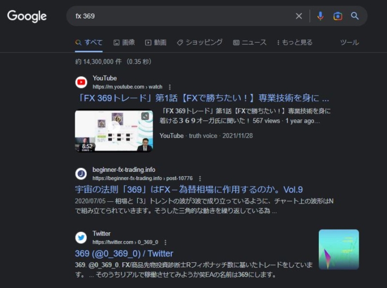The image size is (387, 288).
Task: Click the Twitter profile description snippet
Action: tap(194, 269)
